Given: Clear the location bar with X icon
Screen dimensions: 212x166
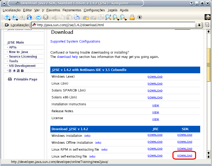Looking at the screenshot, I should click(7, 25).
